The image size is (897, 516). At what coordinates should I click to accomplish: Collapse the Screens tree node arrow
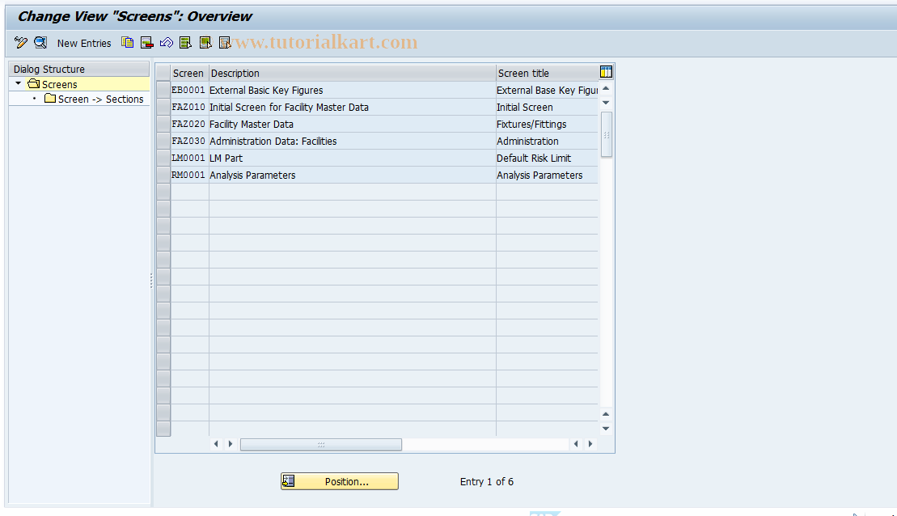coord(19,83)
